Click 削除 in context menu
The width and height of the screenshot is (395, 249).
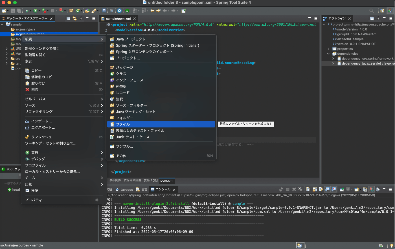coord(64,90)
